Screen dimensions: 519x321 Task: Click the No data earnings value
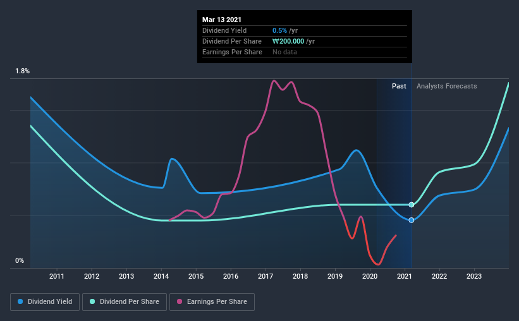pos(284,52)
